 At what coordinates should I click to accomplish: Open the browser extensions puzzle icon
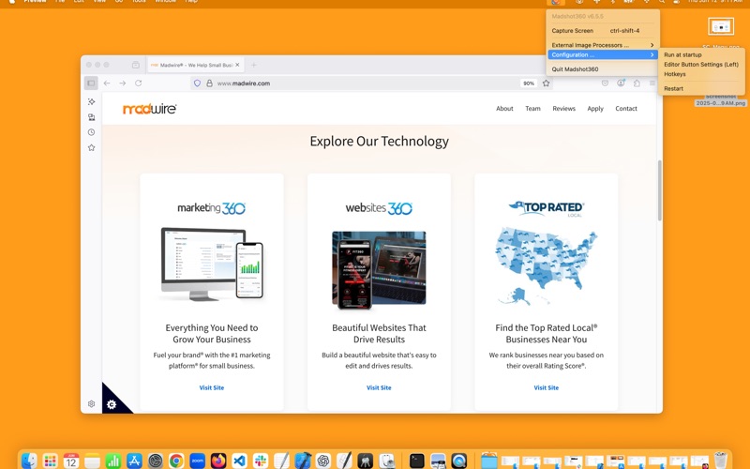(x=637, y=83)
